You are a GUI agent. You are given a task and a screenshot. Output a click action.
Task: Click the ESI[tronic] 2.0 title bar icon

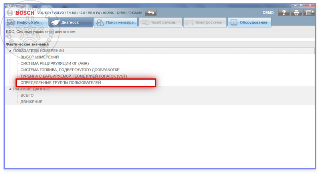[6, 6]
